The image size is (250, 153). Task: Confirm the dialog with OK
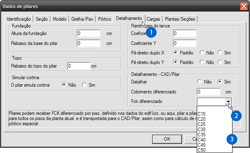click(x=167, y=139)
